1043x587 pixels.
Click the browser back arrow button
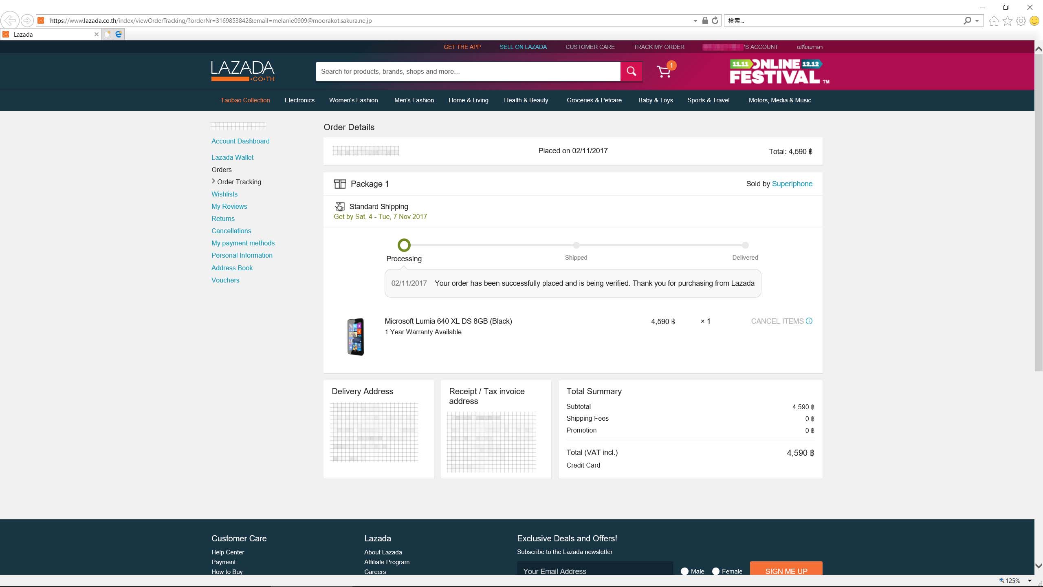10,20
